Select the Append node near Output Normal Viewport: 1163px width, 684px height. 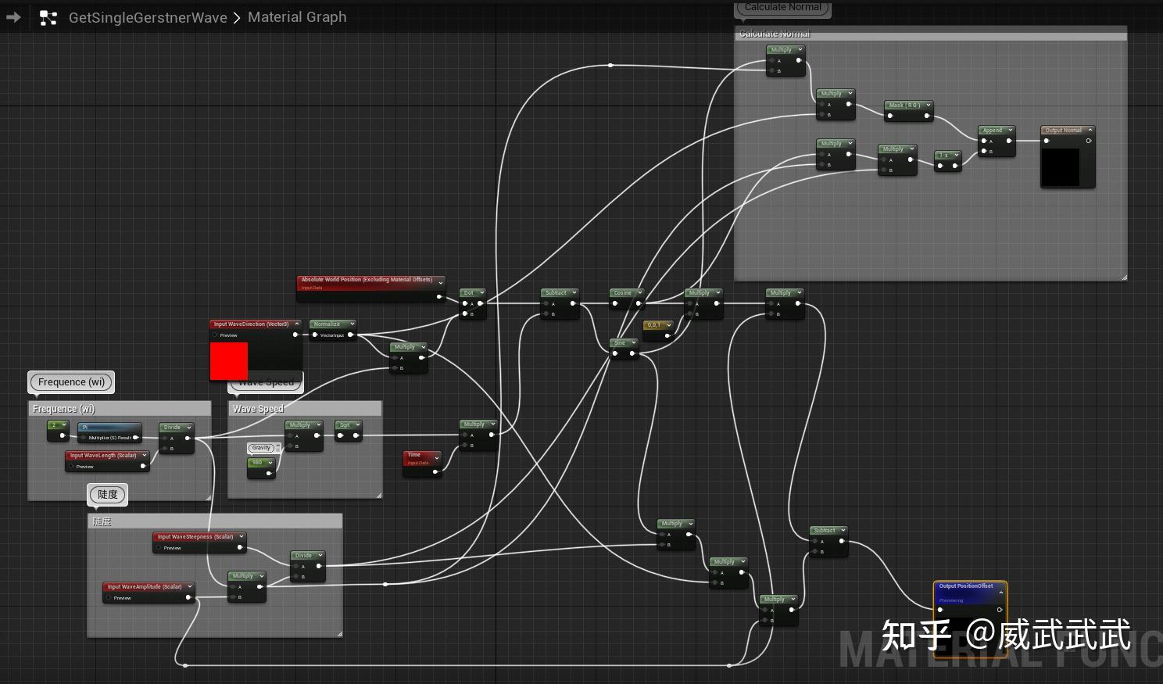pyautogui.click(x=993, y=130)
